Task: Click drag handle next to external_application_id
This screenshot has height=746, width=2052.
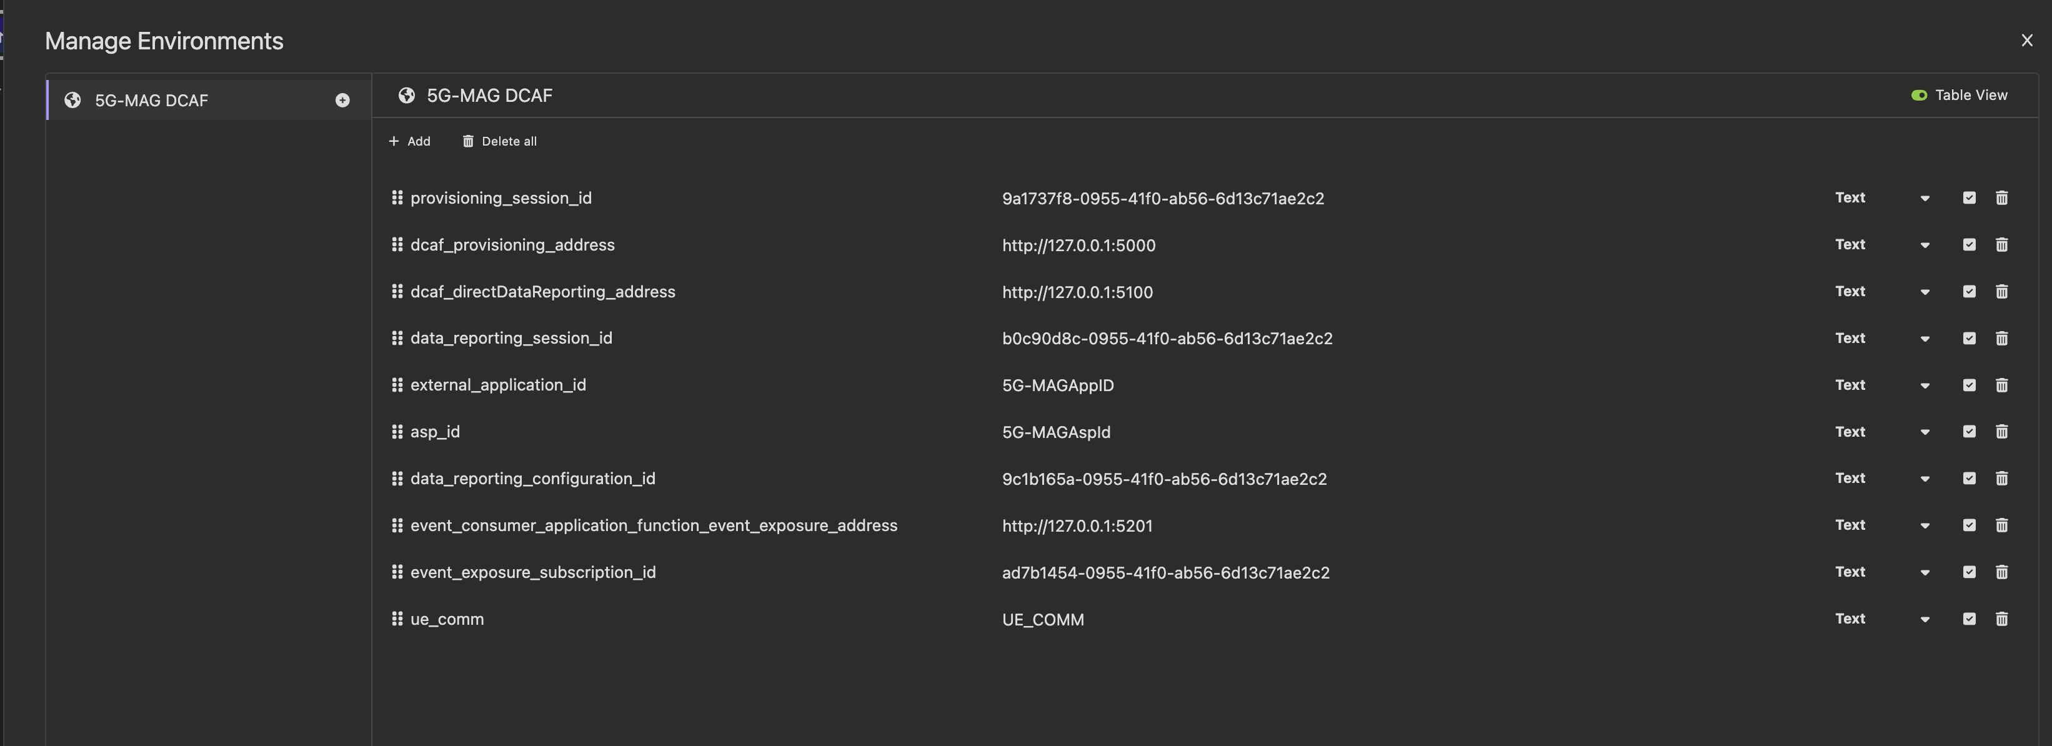Action: tap(397, 384)
